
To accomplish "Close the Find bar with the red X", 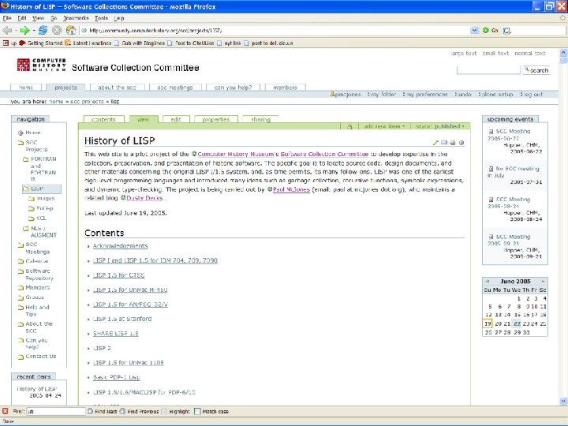I will tap(5, 411).
